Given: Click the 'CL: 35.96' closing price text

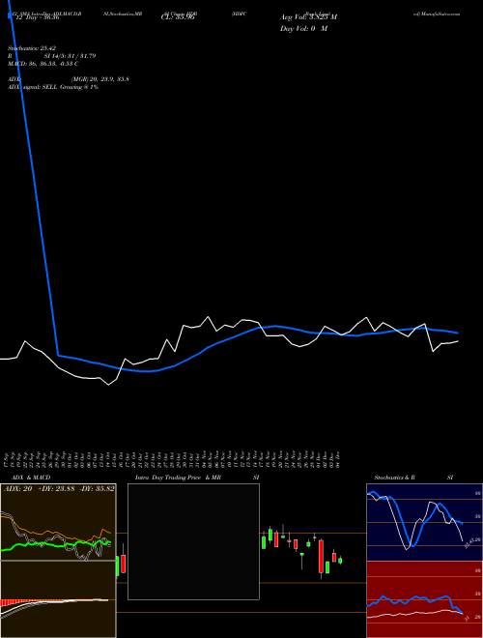Looking at the screenshot, I should 178,17.
